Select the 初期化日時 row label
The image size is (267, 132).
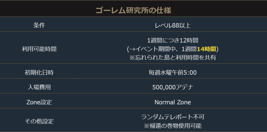click(x=39, y=73)
